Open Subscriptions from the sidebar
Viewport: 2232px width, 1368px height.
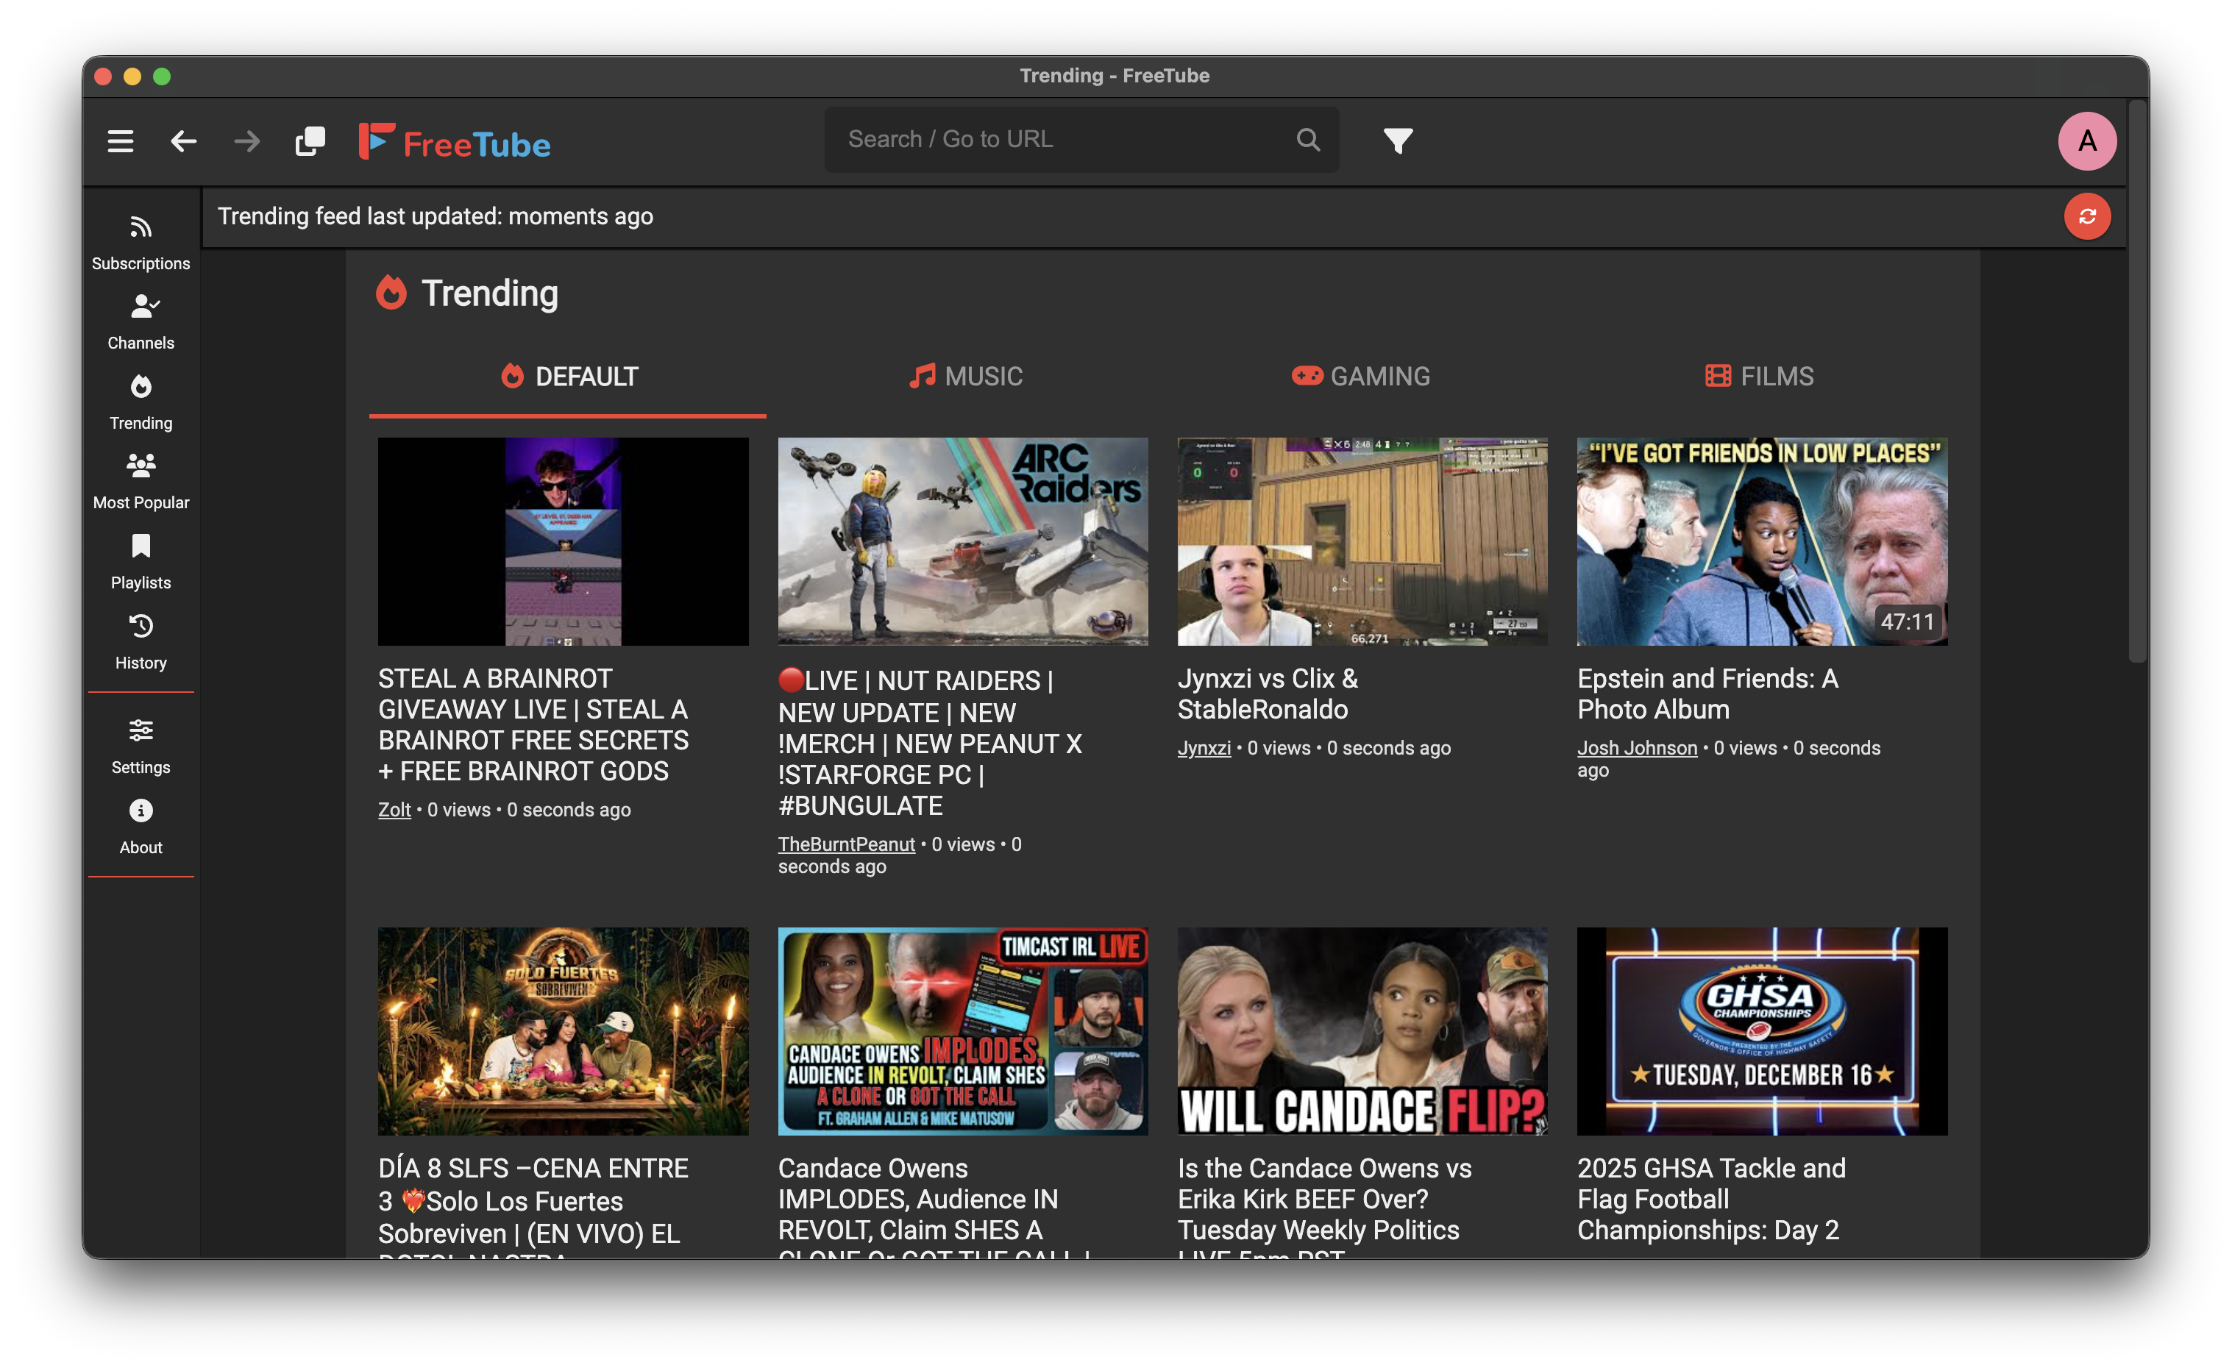pos(141,243)
